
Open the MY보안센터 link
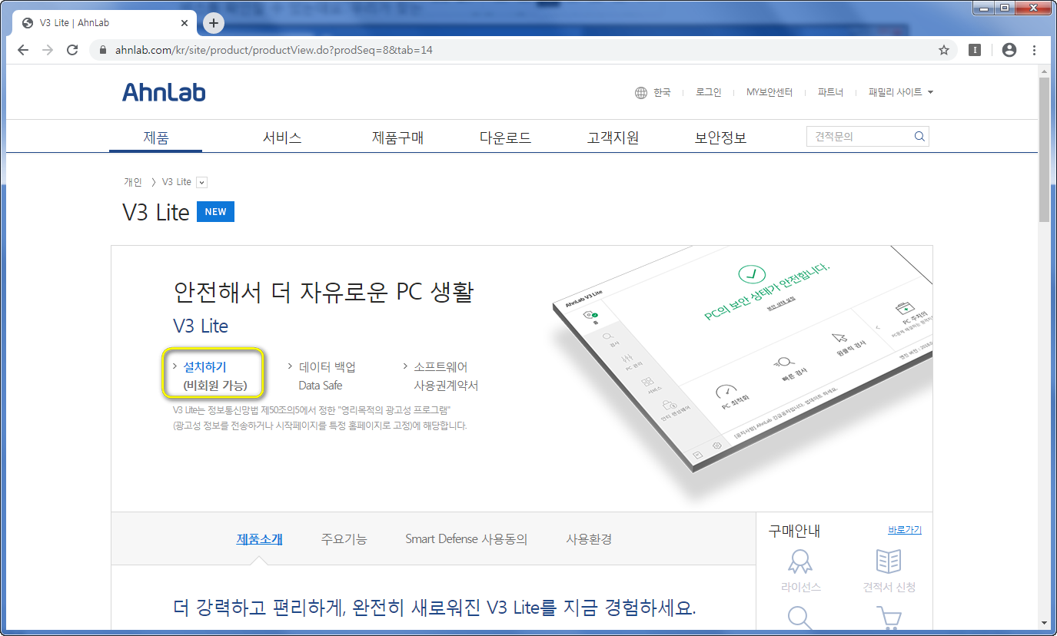(769, 92)
